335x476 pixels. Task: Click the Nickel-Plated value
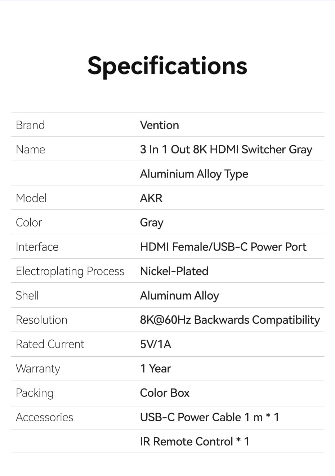point(174,271)
